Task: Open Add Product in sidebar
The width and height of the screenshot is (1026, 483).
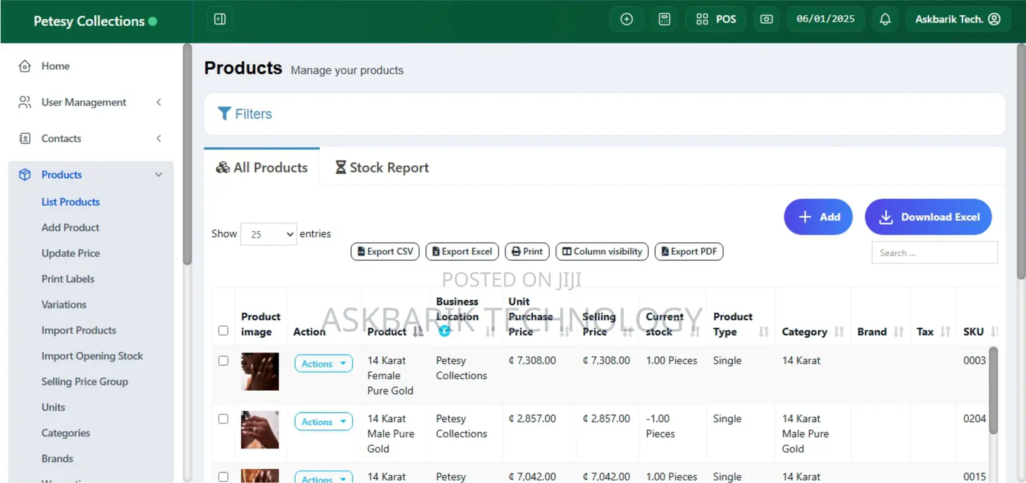Action: (x=71, y=227)
